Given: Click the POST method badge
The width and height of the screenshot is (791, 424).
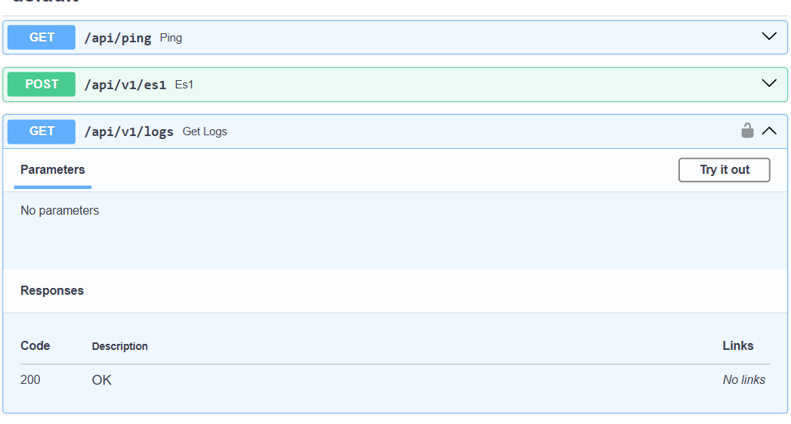Looking at the screenshot, I should point(42,85).
